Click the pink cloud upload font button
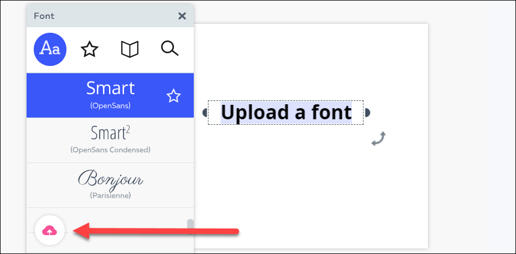 click(50, 230)
